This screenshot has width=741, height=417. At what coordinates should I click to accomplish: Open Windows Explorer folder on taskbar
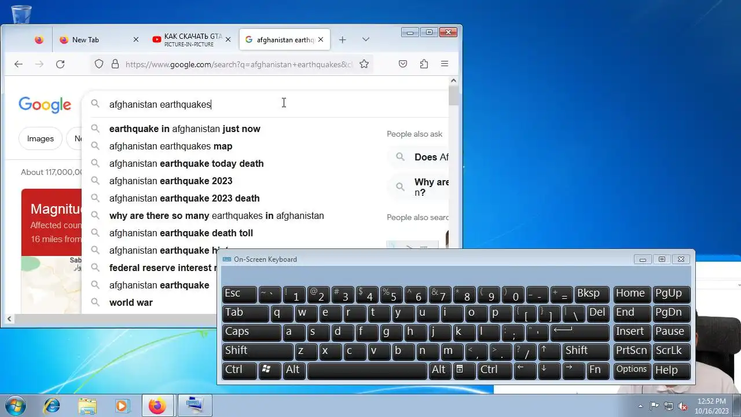click(87, 405)
